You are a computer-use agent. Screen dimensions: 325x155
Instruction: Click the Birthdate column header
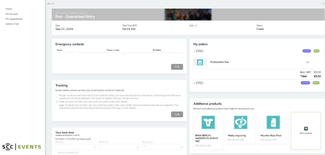pyautogui.click(x=157, y=50)
